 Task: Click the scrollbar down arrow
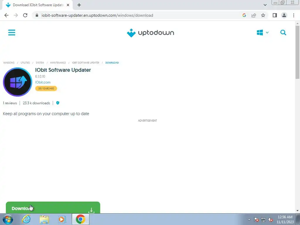tap(297, 211)
